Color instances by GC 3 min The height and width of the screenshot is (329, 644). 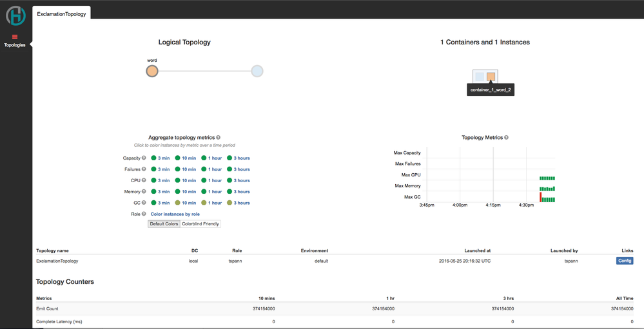coord(160,203)
